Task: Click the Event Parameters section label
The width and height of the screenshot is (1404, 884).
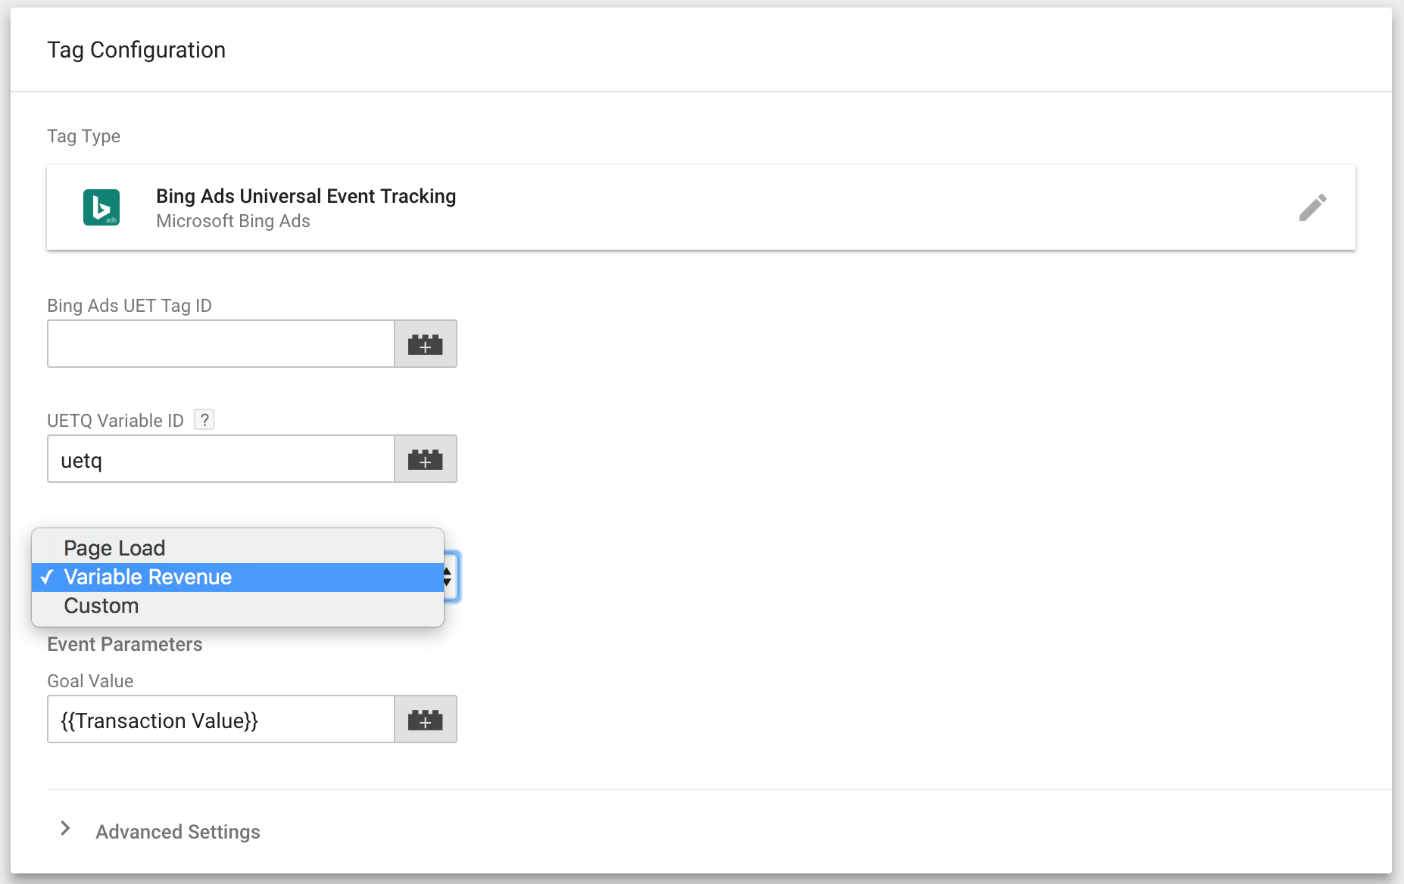Action: pyautogui.click(x=125, y=644)
